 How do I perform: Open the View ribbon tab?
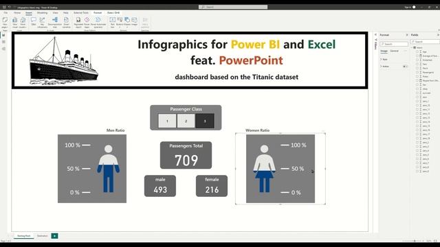(x=55, y=13)
